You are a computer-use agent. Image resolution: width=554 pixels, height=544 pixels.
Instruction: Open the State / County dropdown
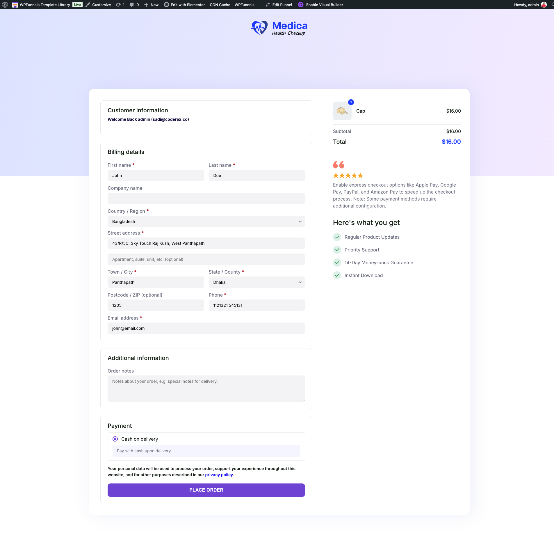pos(257,282)
